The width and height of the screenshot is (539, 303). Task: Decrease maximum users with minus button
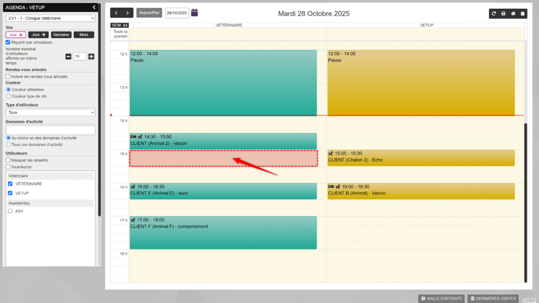[x=68, y=56]
